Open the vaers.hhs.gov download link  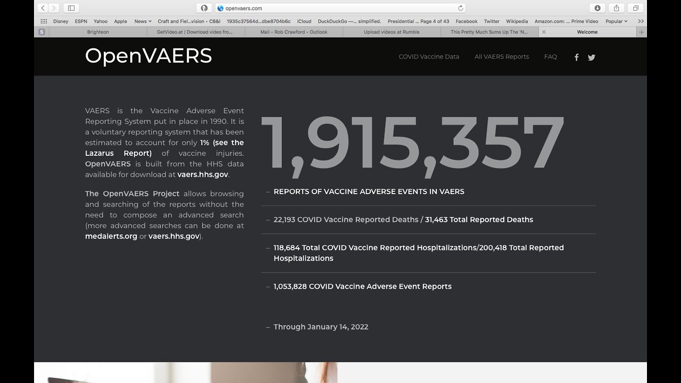[x=203, y=174]
